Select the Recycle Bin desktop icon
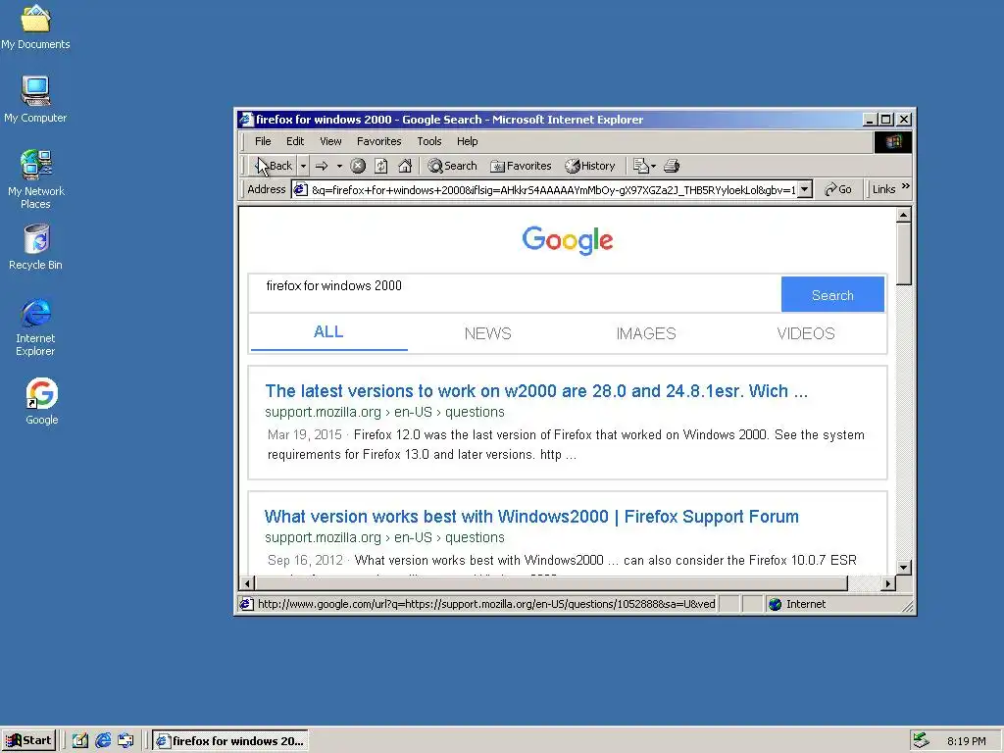 tap(36, 247)
